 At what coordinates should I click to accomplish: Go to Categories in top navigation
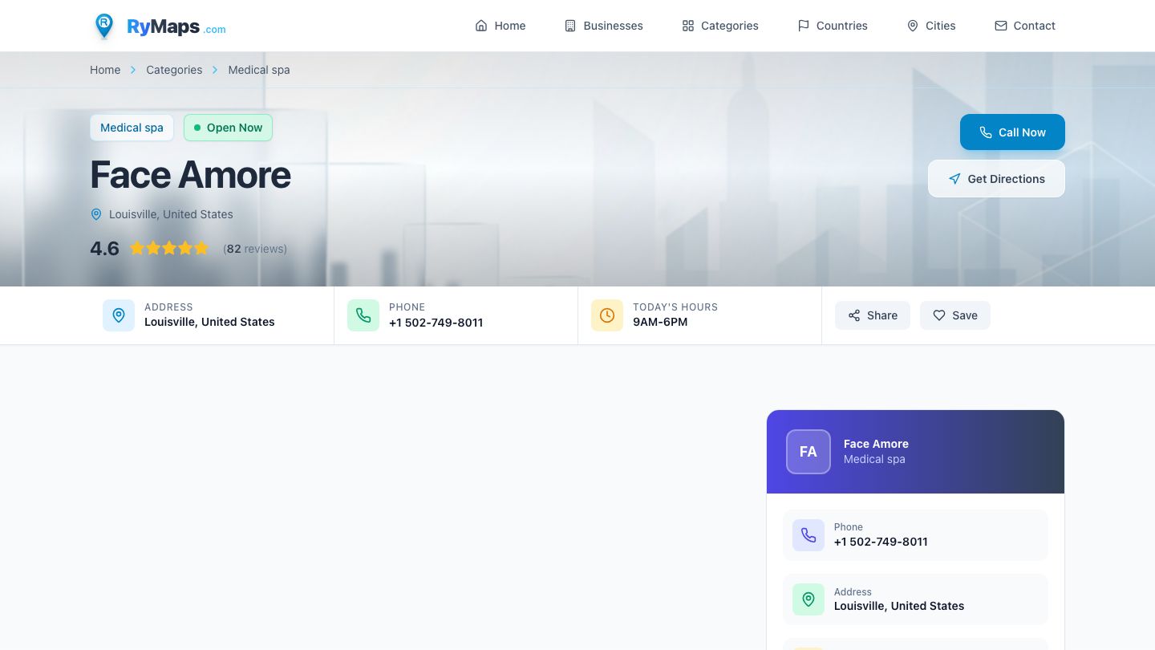point(720,26)
